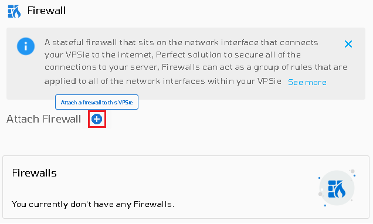Click the 'A stateful firewall that sits' text line
Screen dimensions: 373x224
click(181, 43)
